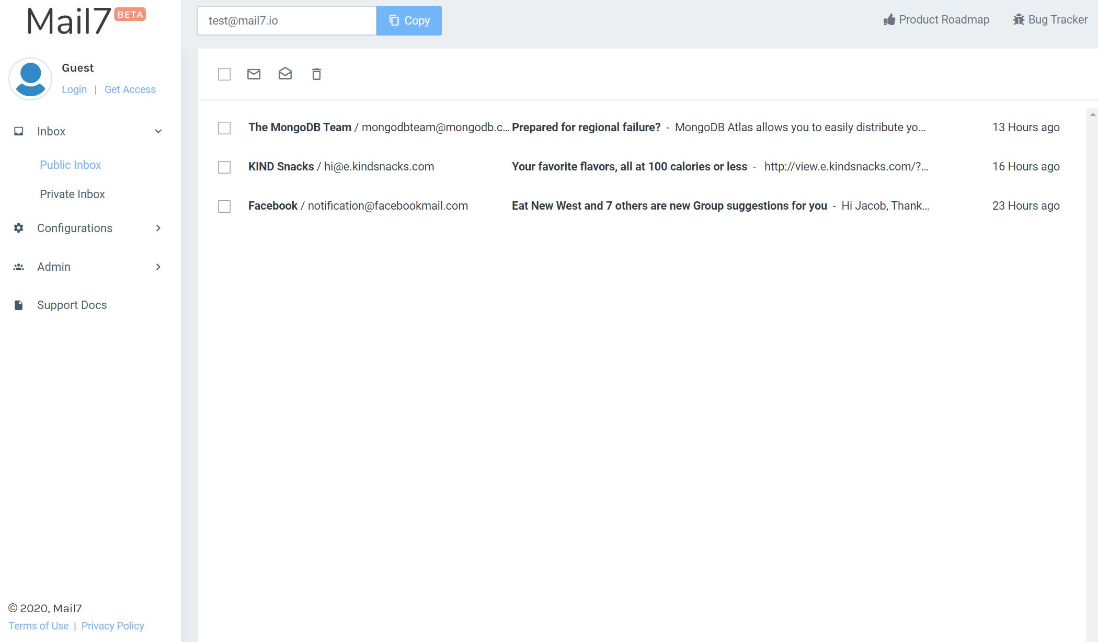
Task: Click the Bug Tracker bug icon
Action: point(1019,19)
